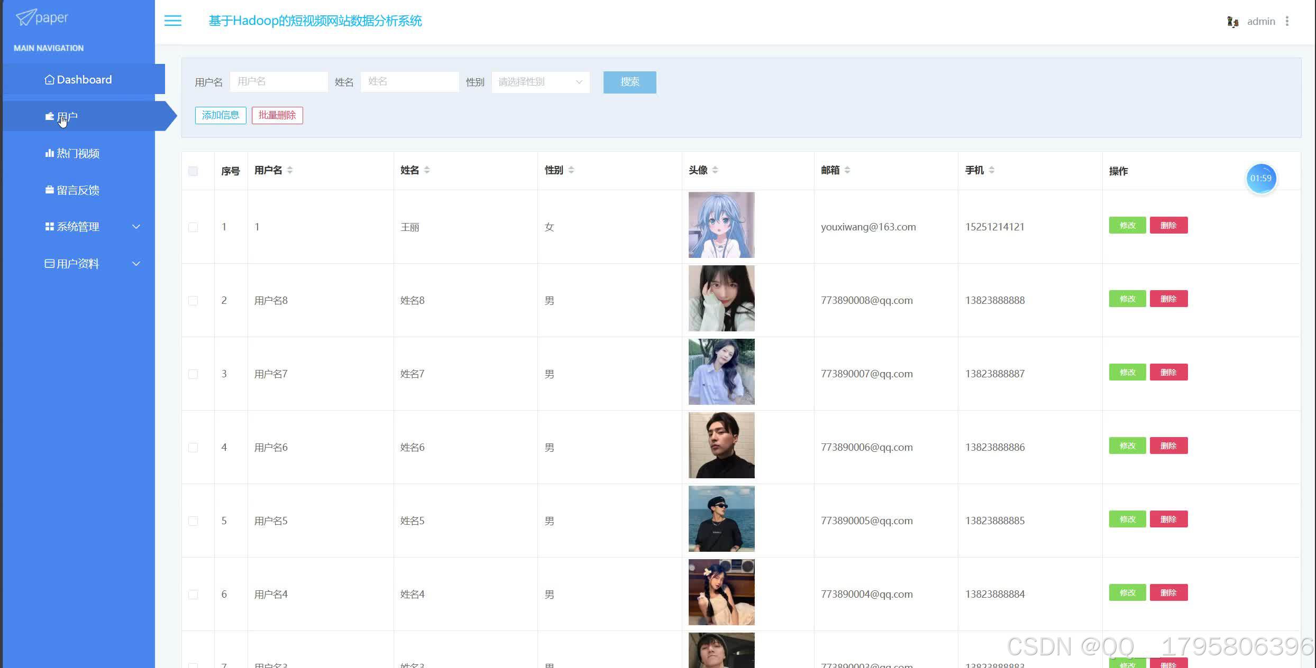This screenshot has width=1316, height=668.
Task: Sort the 性别 column using arrows
Action: pyautogui.click(x=571, y=170)
